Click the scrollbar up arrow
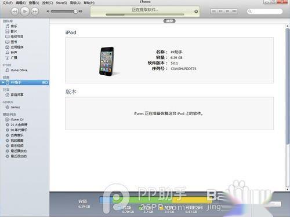290x217 pixels. [288, 26]
